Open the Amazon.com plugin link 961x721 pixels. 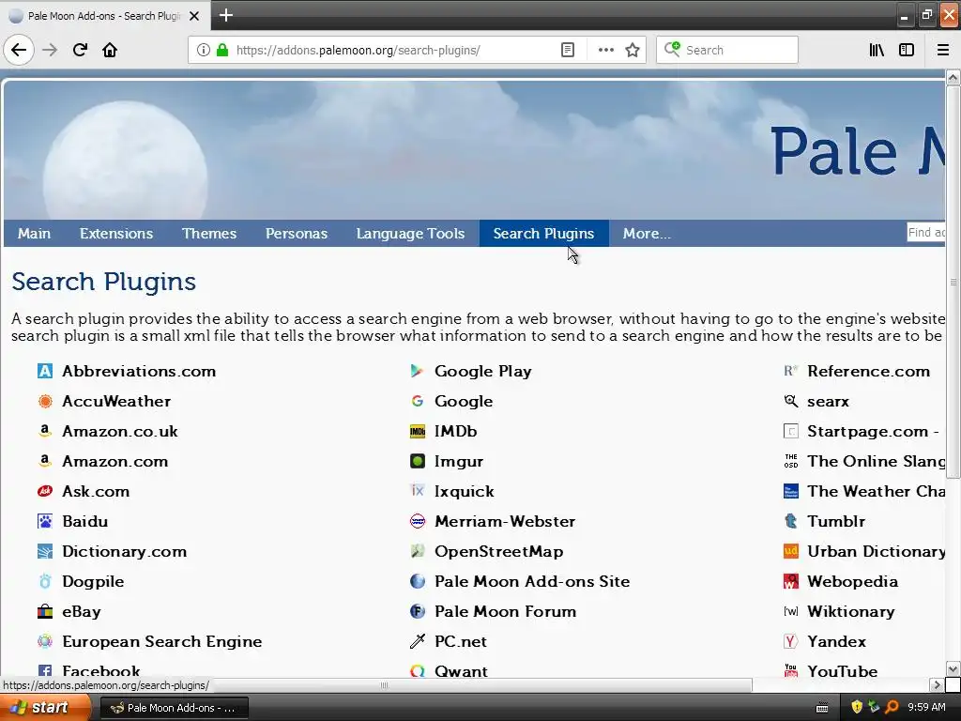pos(115,461)
